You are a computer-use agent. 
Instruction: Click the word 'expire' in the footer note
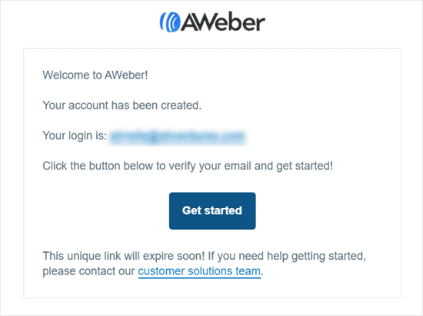tap(158, 256)
